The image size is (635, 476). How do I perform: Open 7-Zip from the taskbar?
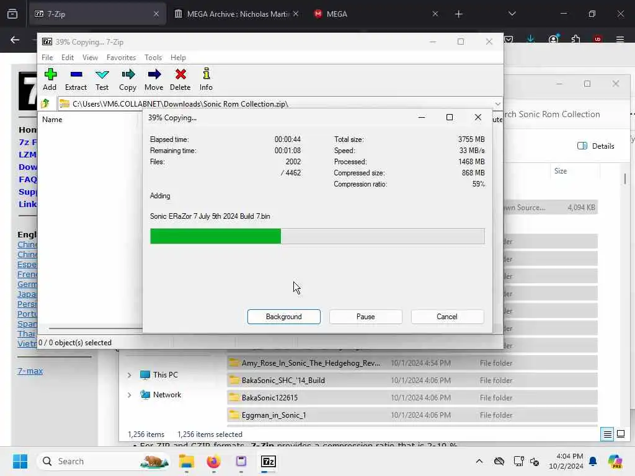click(269, 461)
